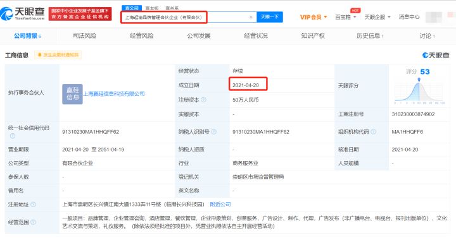456x238 pixels.
Task: Open the 公司背景 tab
Action: pos(28,36)
